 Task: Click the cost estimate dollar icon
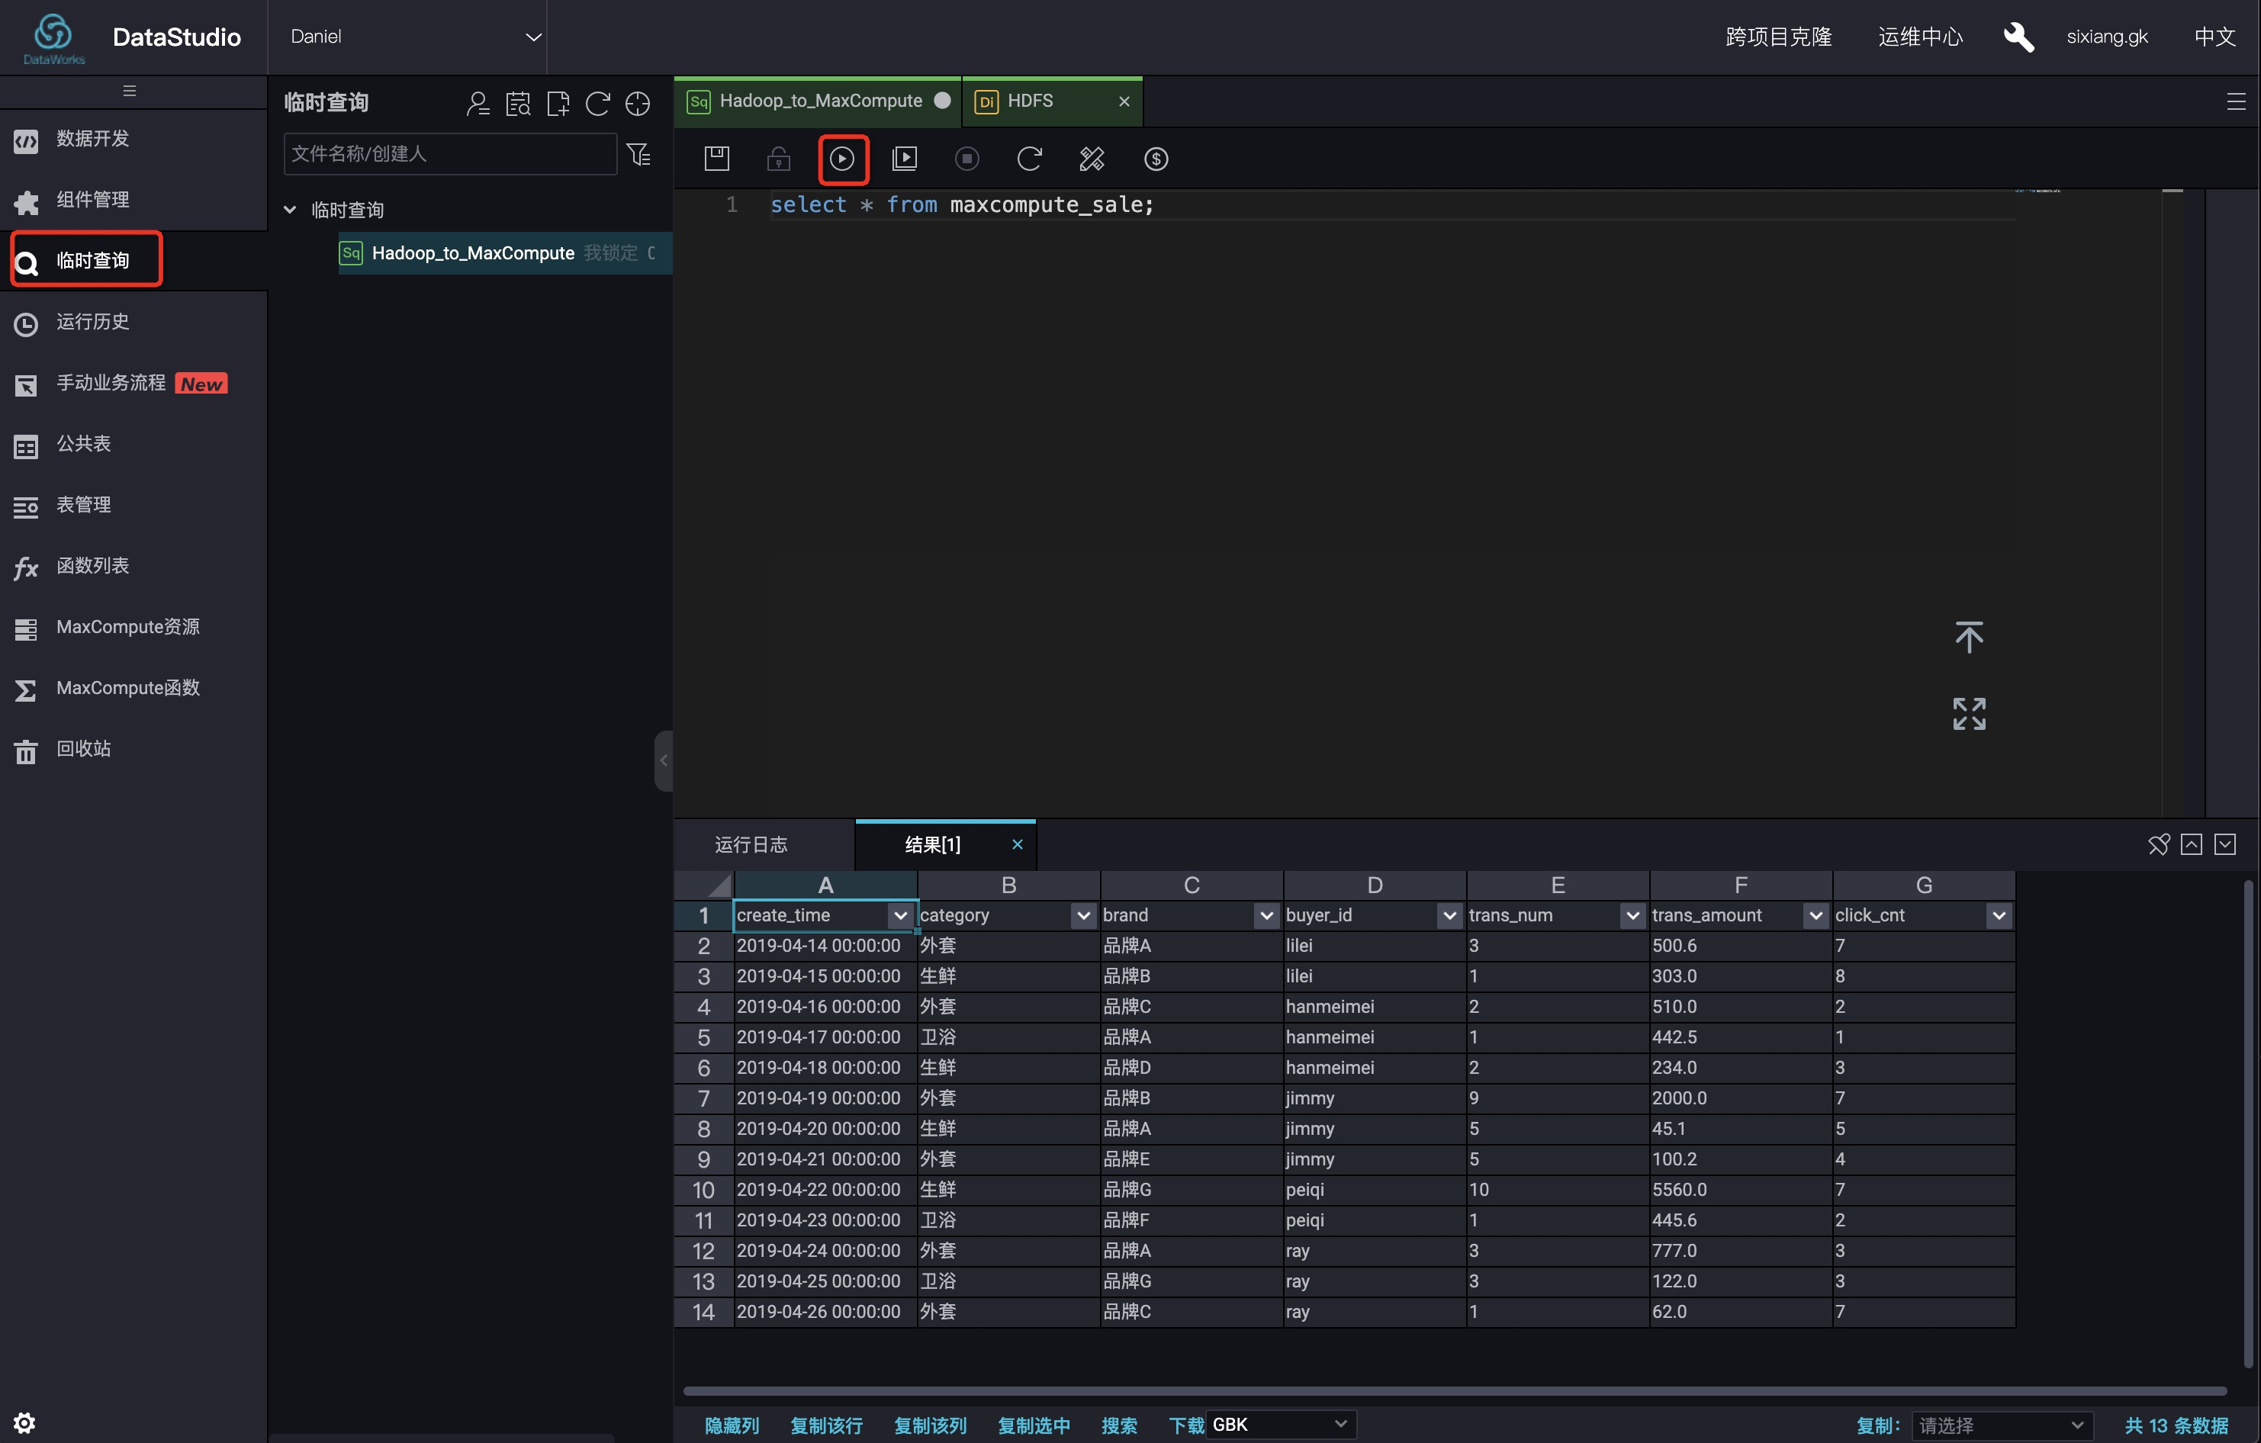1156,159
